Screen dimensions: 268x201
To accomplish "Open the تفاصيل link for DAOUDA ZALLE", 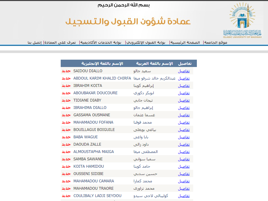I will (x=184, y=144).
